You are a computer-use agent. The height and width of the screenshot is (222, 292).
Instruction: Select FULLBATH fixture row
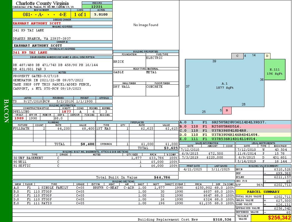(54, 128)
